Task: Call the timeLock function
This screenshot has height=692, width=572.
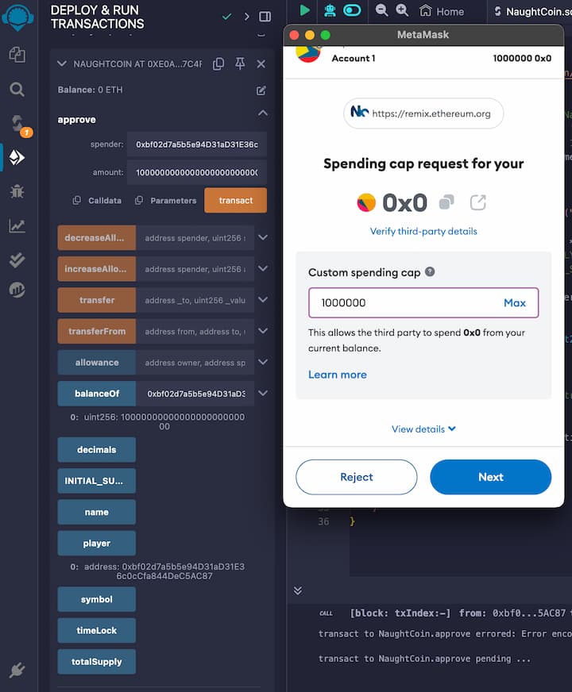Action: (x=97, y=630)
